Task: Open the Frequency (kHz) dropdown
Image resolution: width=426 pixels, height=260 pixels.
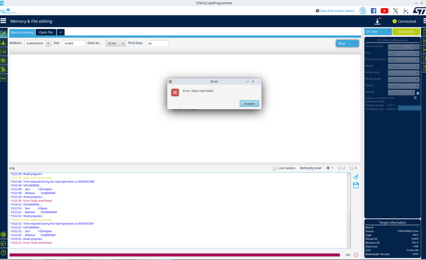Action: click(x=404, y=60)
